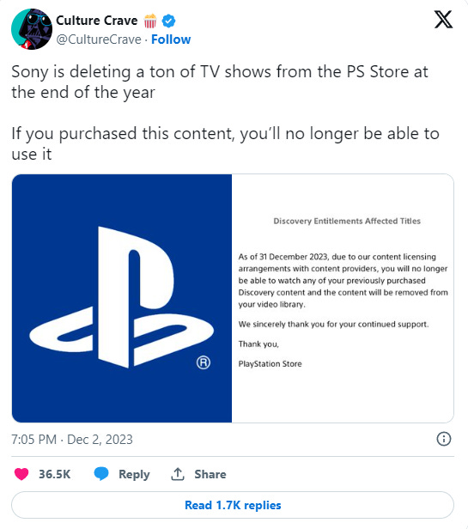Click the 36.5K likes count
This screenshot has height=529, width=468.
coord(55,474)
